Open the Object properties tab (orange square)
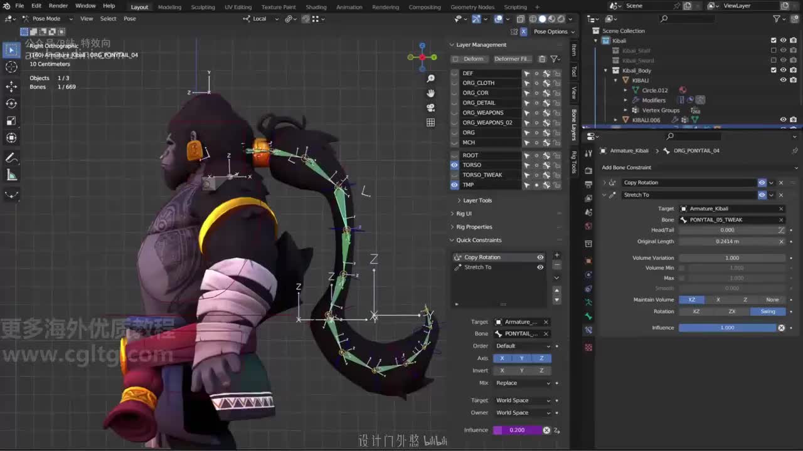The image size is (803, 451). [x=588, y=261]
